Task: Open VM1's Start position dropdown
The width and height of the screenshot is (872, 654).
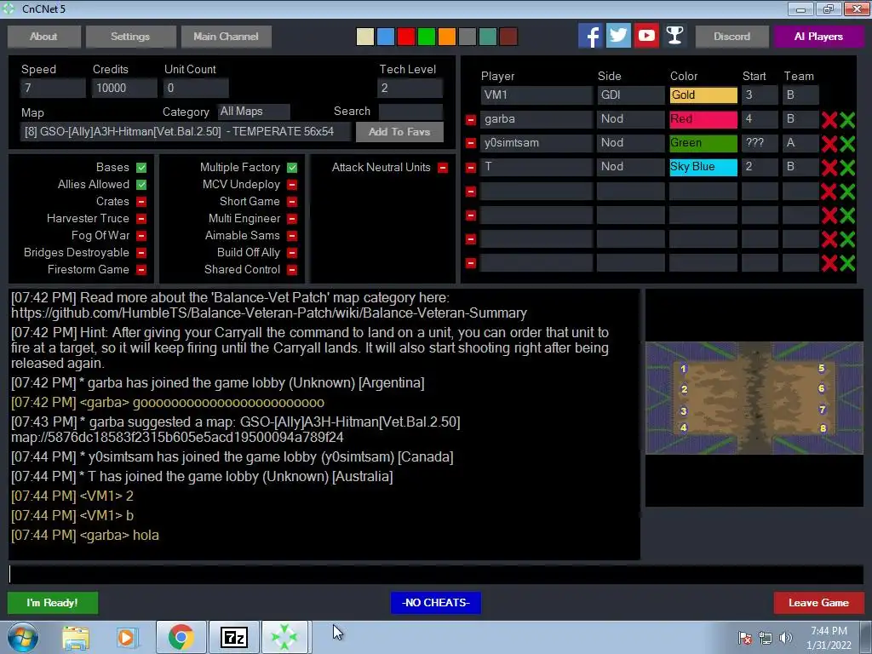Action: click(x=760, y=95)
